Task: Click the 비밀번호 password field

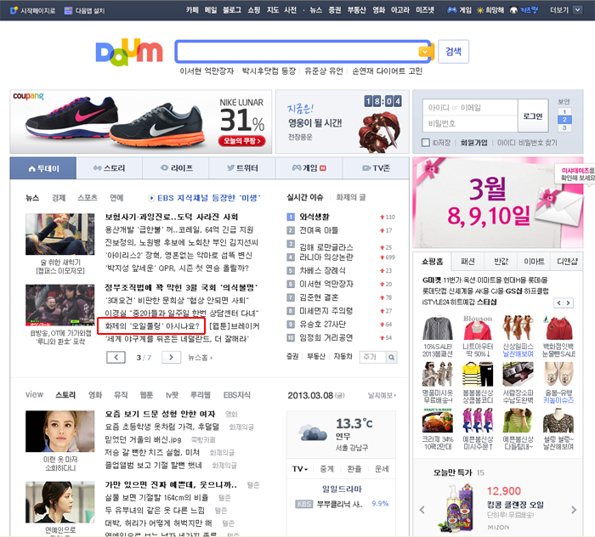Action: coord(470,124)
